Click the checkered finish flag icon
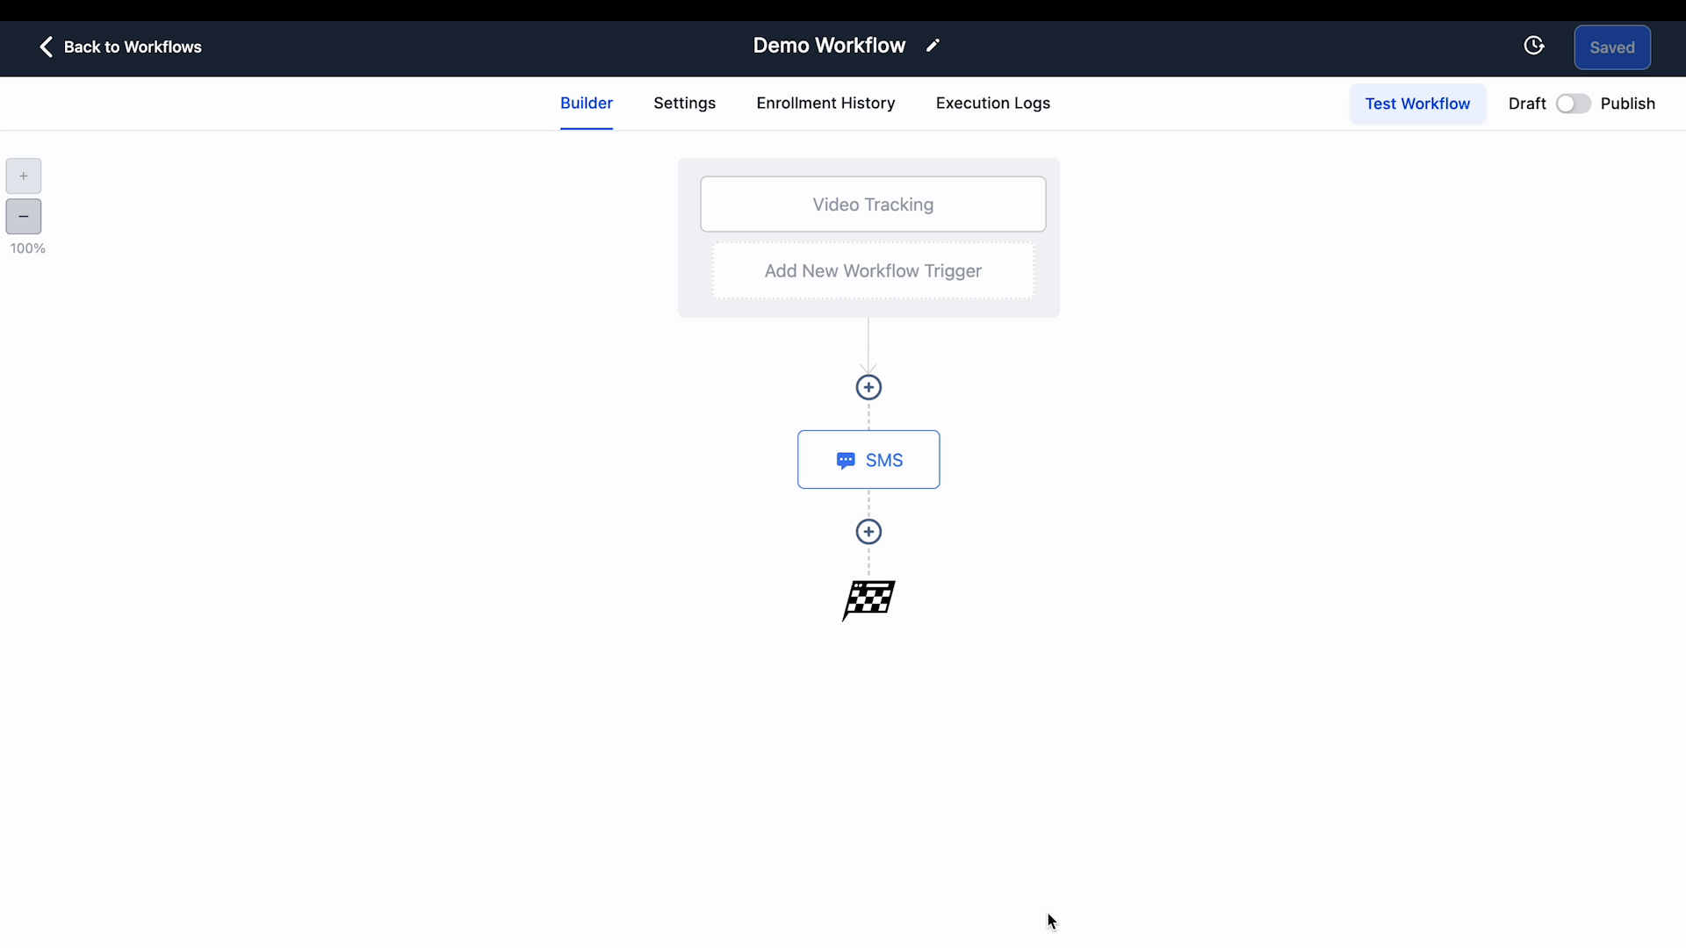Screen dimensions: 1686x948 (x=868, y=600)
